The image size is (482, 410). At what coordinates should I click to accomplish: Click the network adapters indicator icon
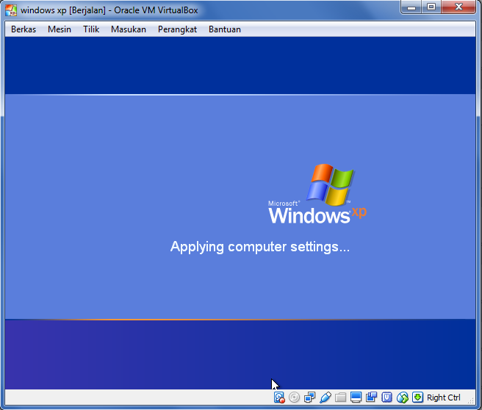[309, 398]
